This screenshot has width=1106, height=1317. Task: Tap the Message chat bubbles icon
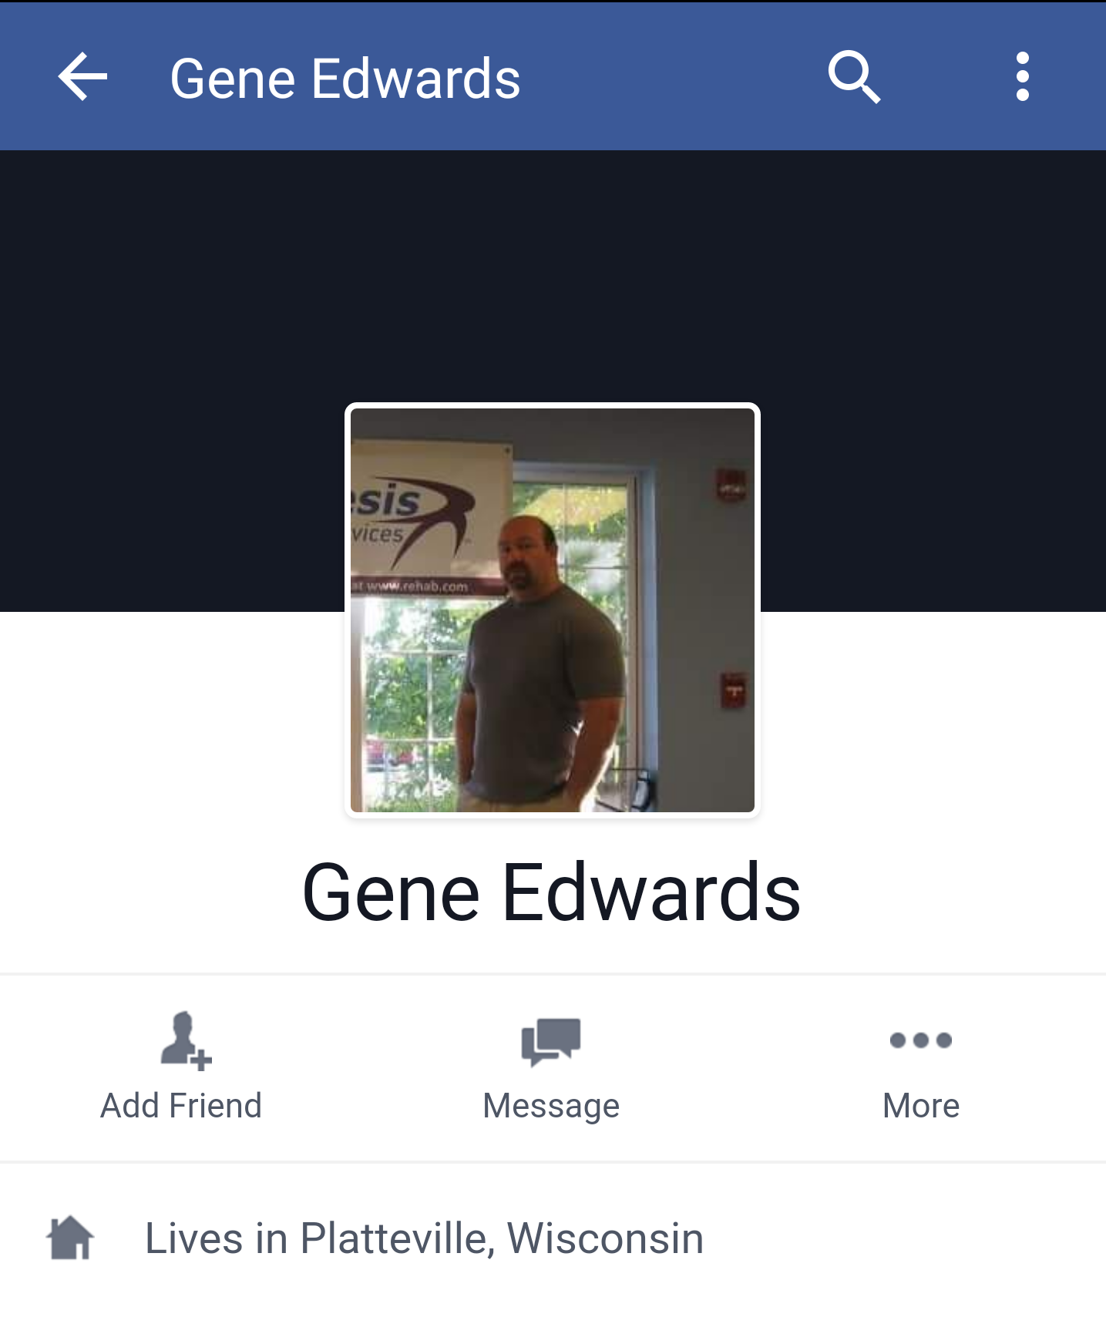(x=551, y=1042)
